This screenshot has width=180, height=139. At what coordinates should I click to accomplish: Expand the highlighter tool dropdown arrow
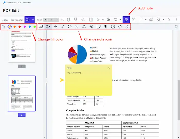click(x=103, y=20)
